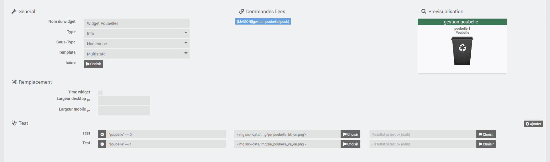
Task: Click the Choisir button next to Icône
Action: click(93, 64)
